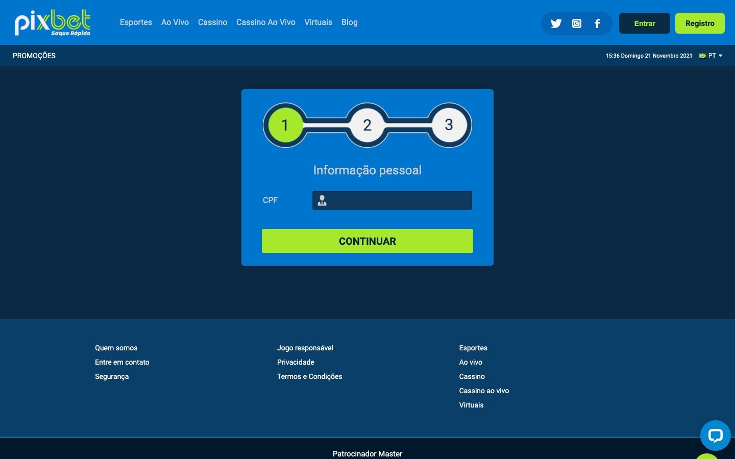The height and width of the screenshot is (459, 735).
Task: Open the PROMOÇÕES section
Action: click(34, 56)
